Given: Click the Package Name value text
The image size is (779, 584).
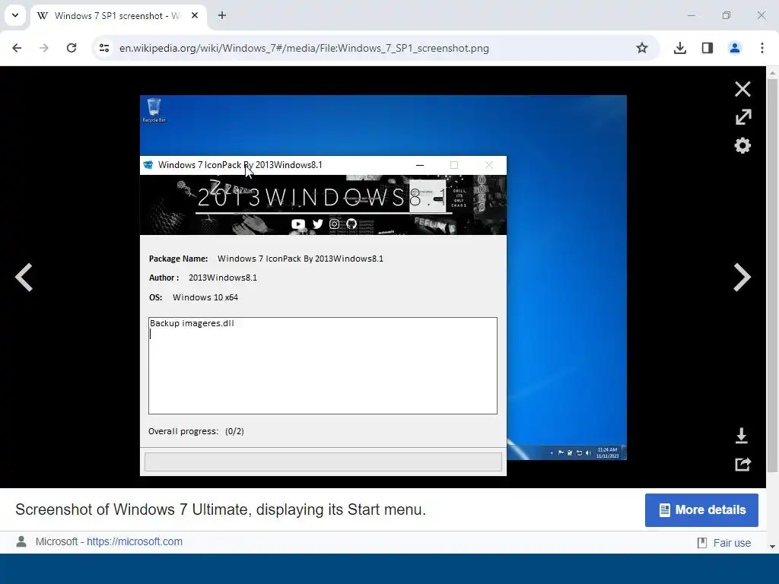Looking at the screenshot, I should [x=300, y=259].
